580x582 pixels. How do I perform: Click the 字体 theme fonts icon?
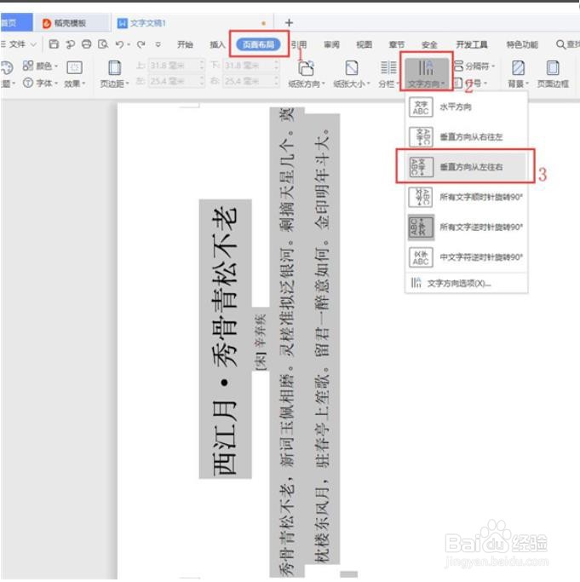28,83
